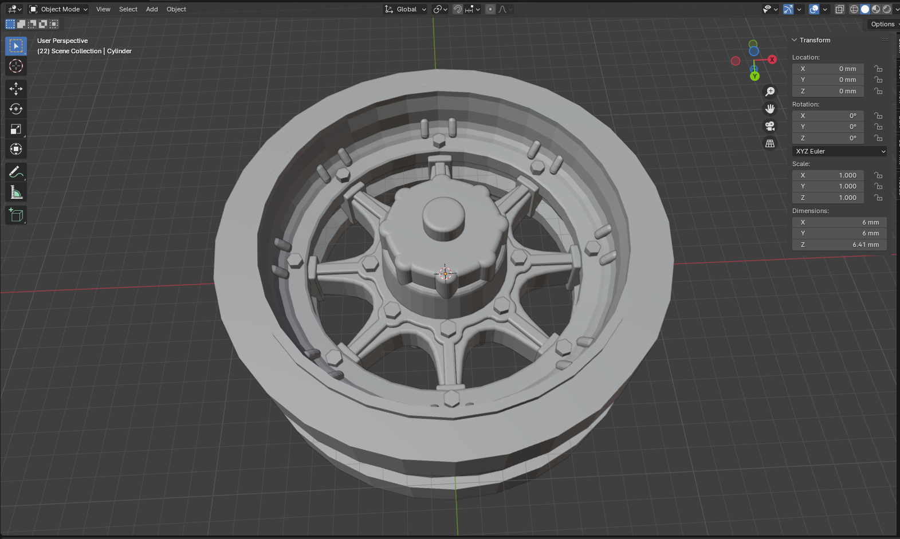Activate the Rotate tool
The height and width of the screenshot is (539, 900).
pos(16,109)
